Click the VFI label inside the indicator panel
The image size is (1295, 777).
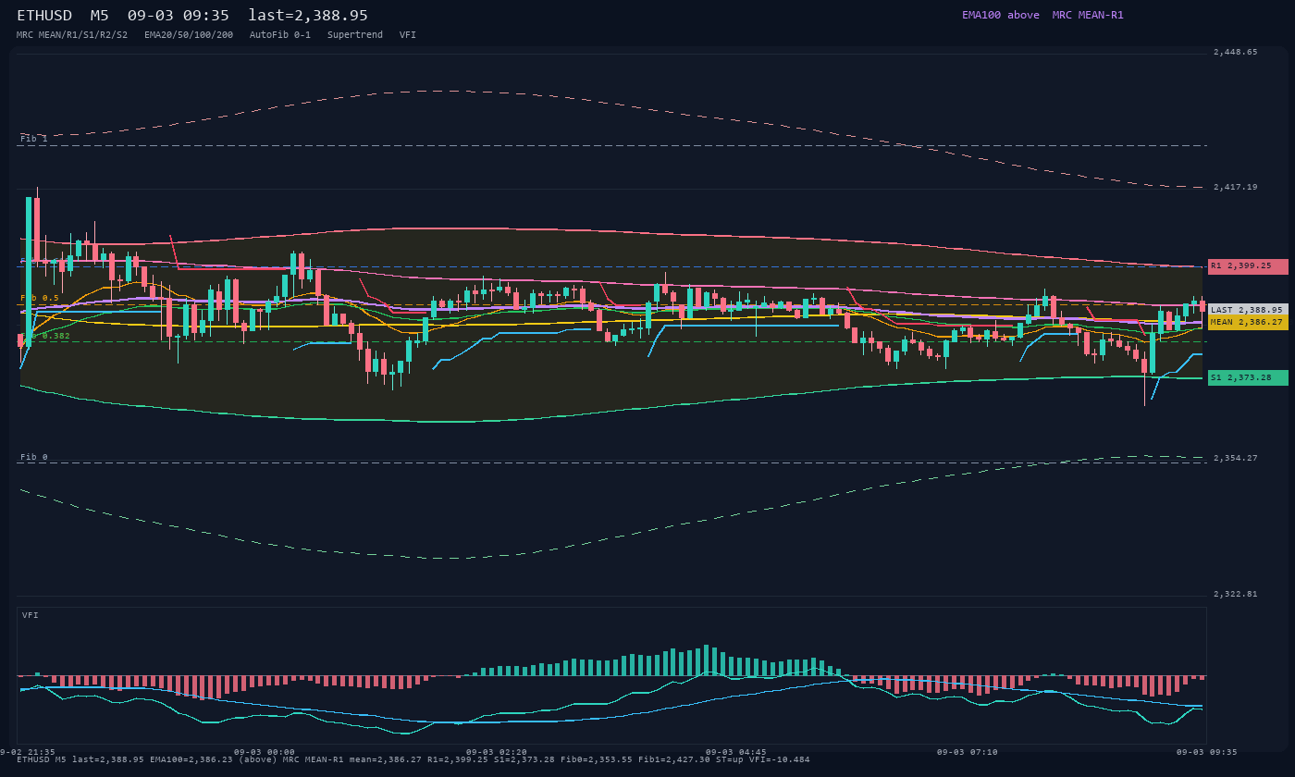(x=31, y=615)
